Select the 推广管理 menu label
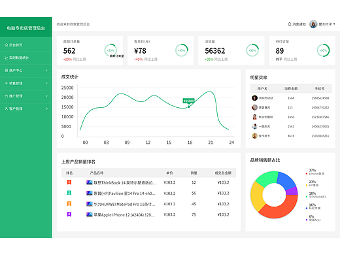Screen dimensions: 340x255 [16, 96]
